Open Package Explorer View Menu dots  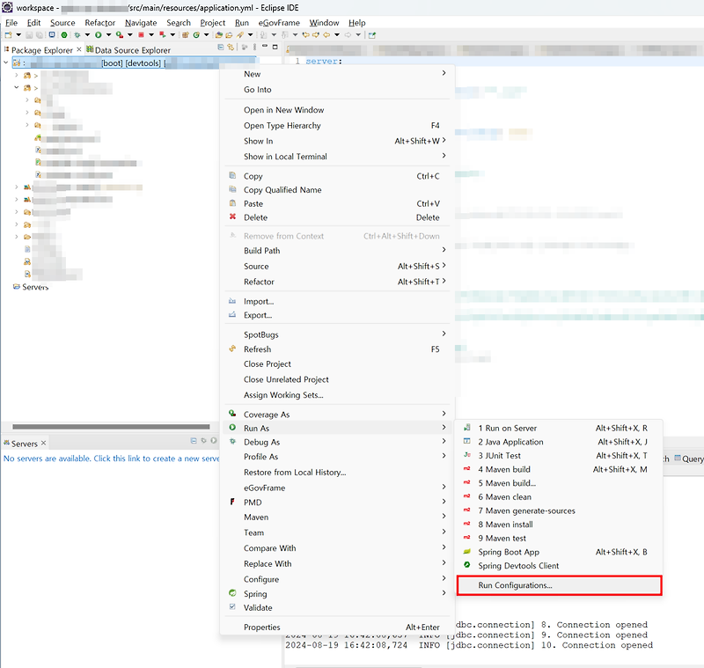tap(254, 47)
